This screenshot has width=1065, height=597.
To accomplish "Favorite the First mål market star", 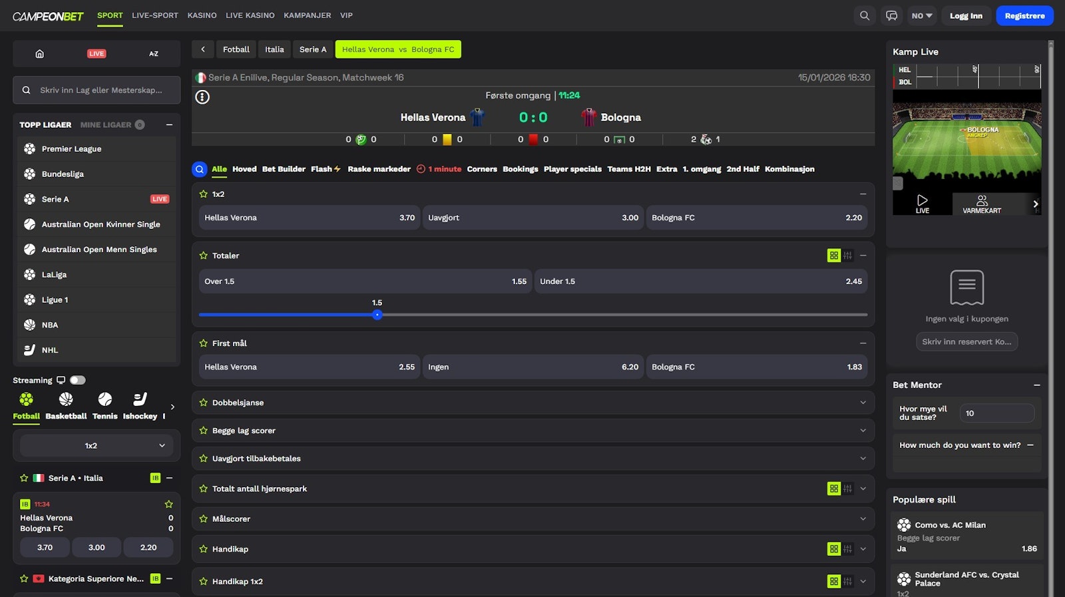I will (204, 343).
